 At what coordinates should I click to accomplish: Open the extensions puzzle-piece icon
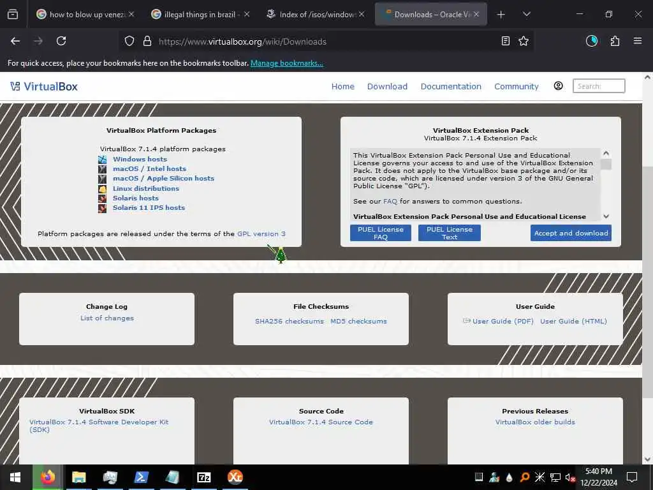pyautogui.click(x=615, y=41)
